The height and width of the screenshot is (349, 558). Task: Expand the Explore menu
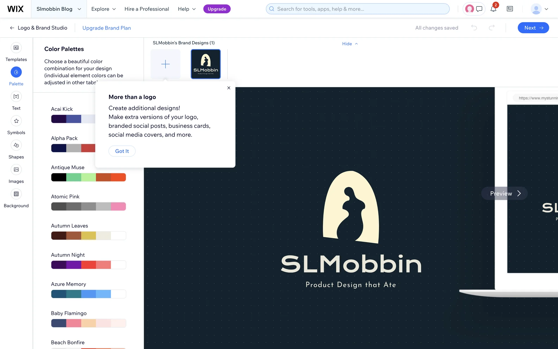coord(103,9)
